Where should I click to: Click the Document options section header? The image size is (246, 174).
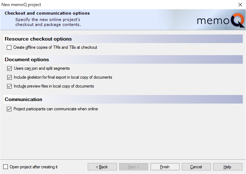tap(123, 59)
